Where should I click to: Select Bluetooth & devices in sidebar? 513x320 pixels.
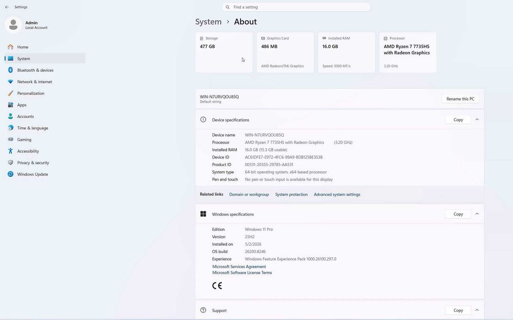coord(45,70)
